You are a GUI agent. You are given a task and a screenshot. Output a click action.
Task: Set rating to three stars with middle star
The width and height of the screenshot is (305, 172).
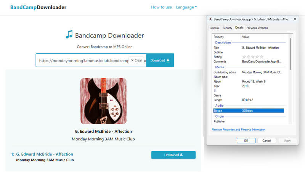(253, 57)
